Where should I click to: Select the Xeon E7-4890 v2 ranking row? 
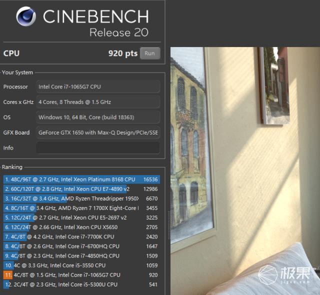click(81, 189)
